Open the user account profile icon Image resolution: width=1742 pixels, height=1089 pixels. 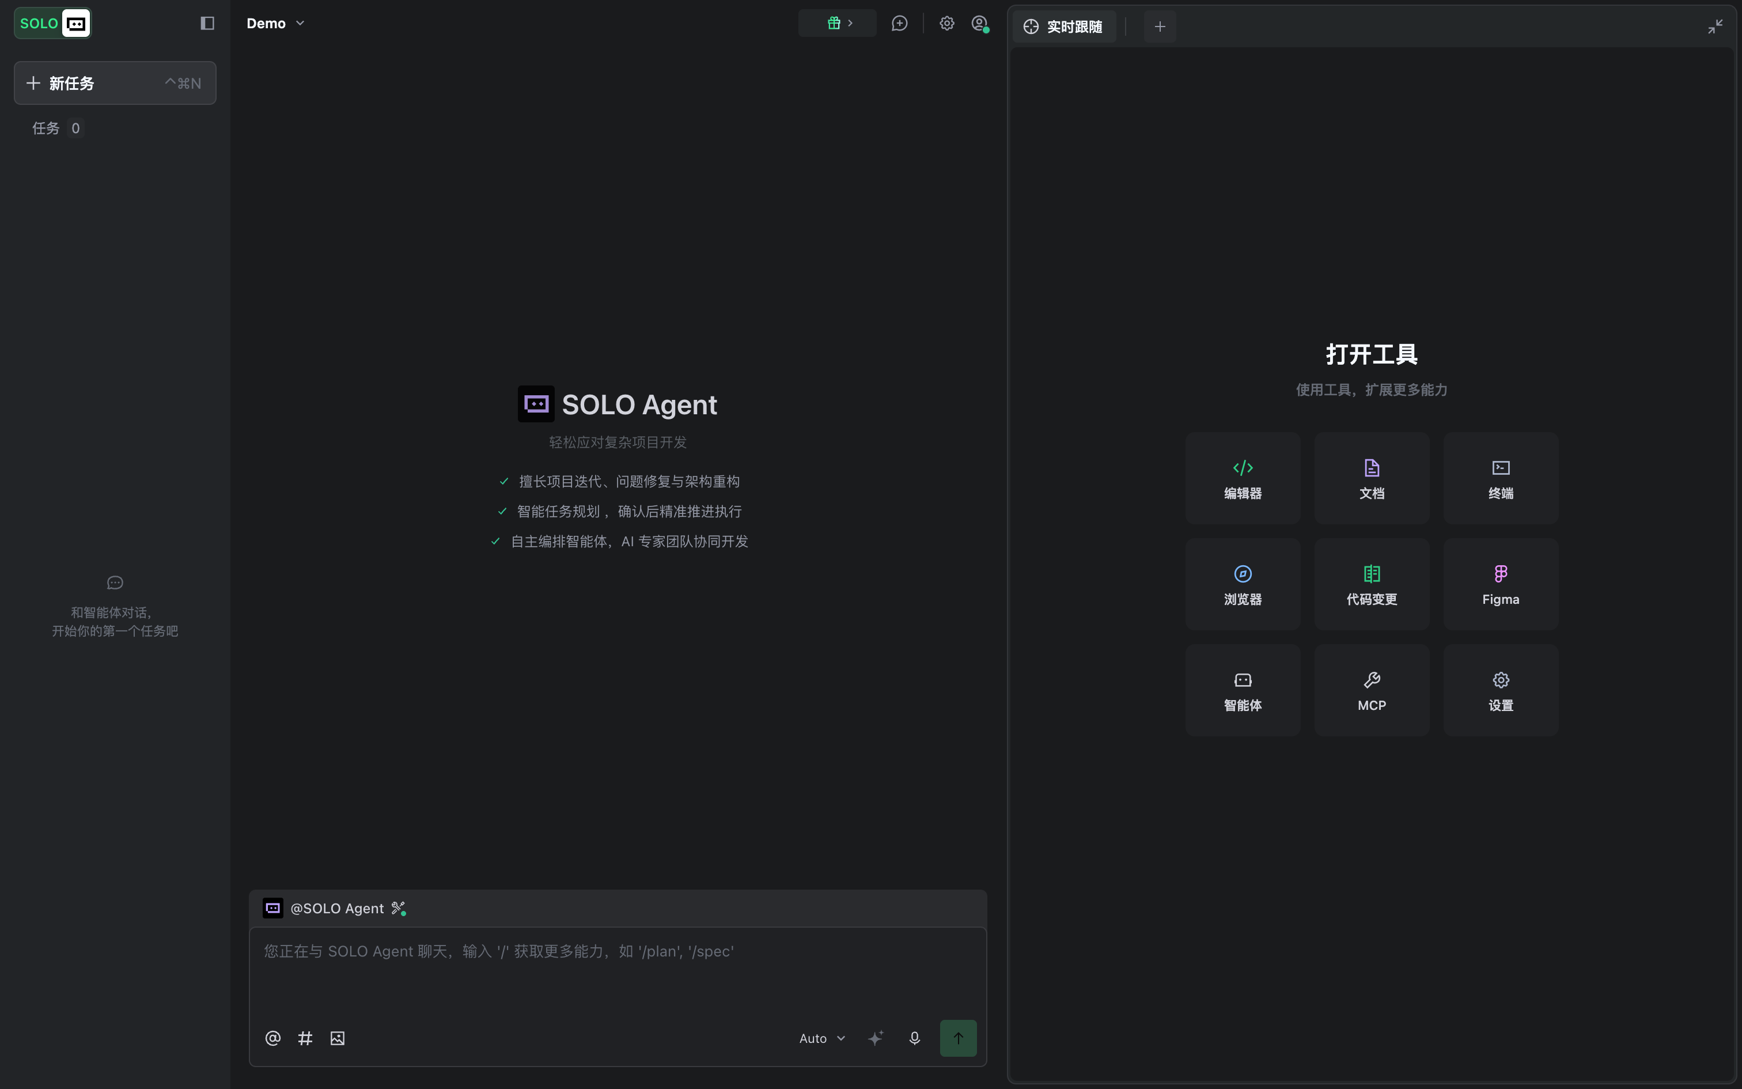click(x=980, y=24)
